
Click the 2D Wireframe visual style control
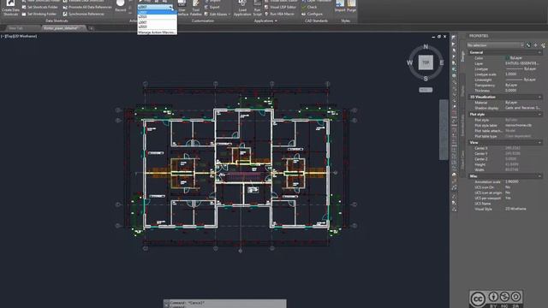pyautogui.click(x=26, y=36)
